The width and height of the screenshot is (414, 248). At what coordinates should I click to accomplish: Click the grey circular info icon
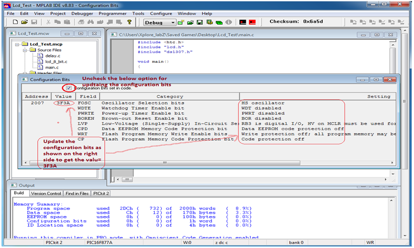point(229,23)
